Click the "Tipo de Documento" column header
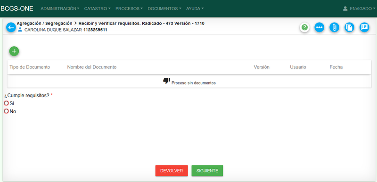 click(30, 67)
